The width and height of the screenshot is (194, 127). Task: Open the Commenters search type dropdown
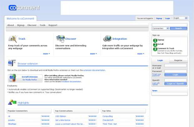coord(161,28)
